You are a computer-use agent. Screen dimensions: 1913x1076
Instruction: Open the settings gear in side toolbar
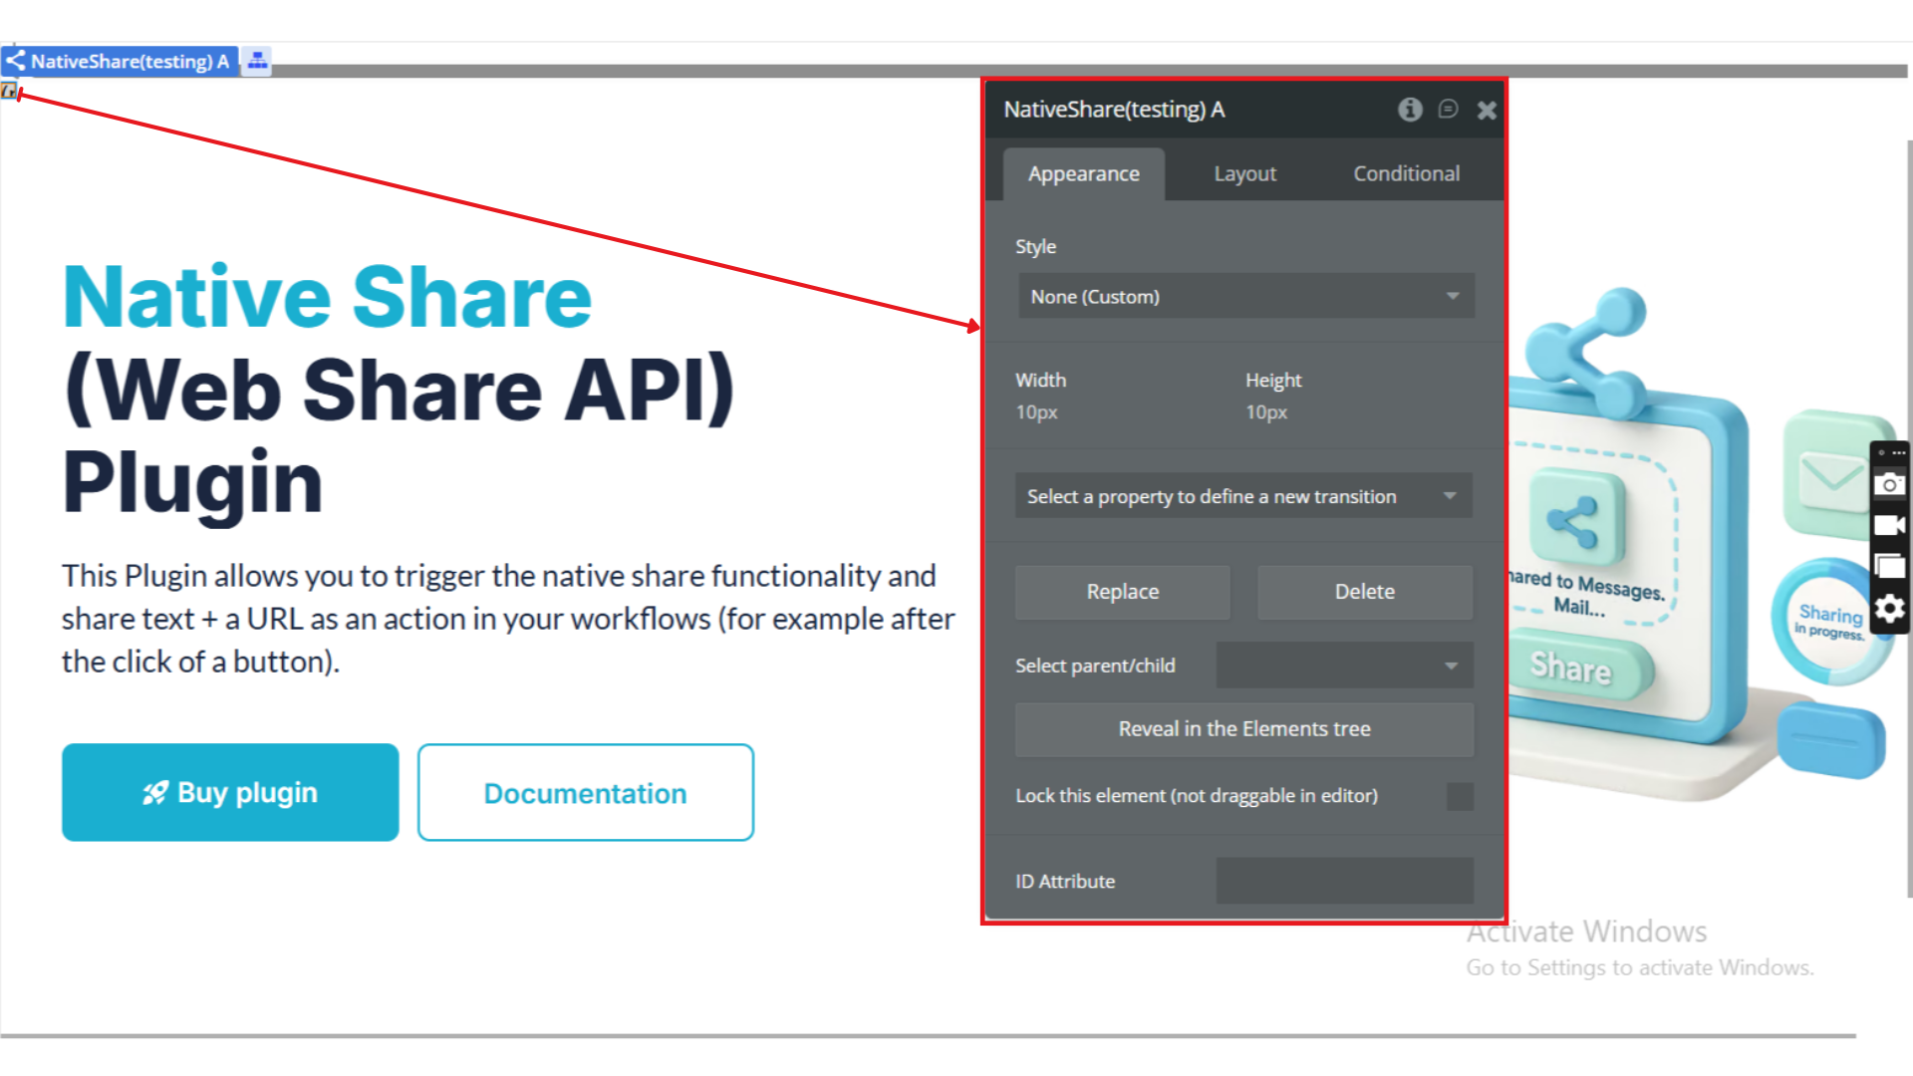1889,609
